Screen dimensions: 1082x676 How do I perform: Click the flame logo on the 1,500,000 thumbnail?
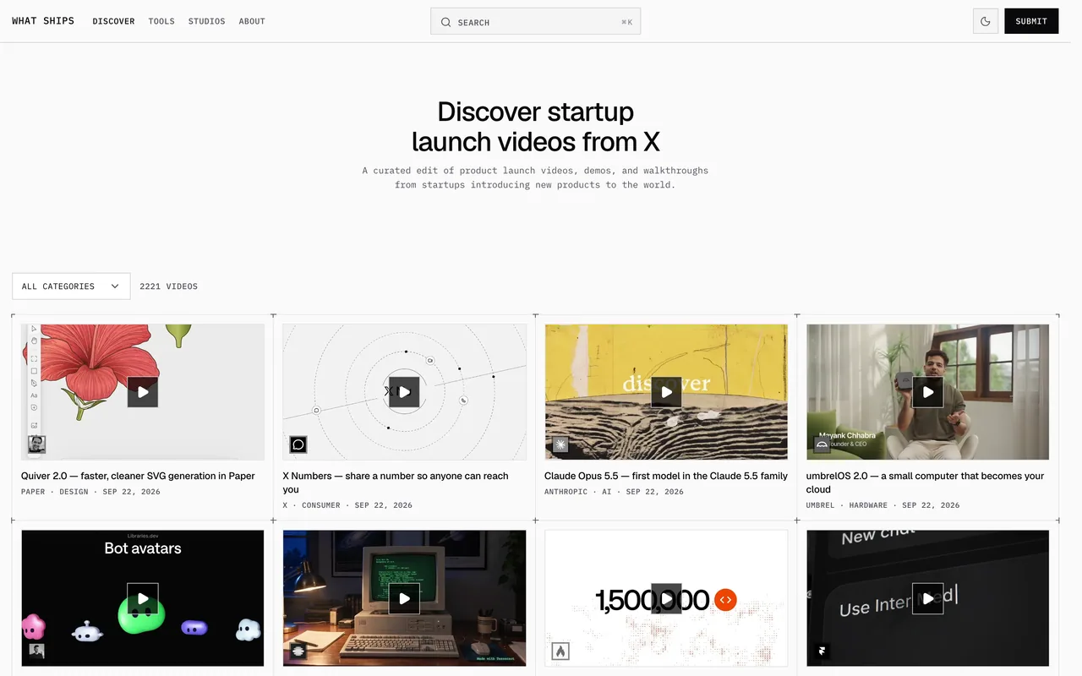pyautogui.click(x=560, y=651)
